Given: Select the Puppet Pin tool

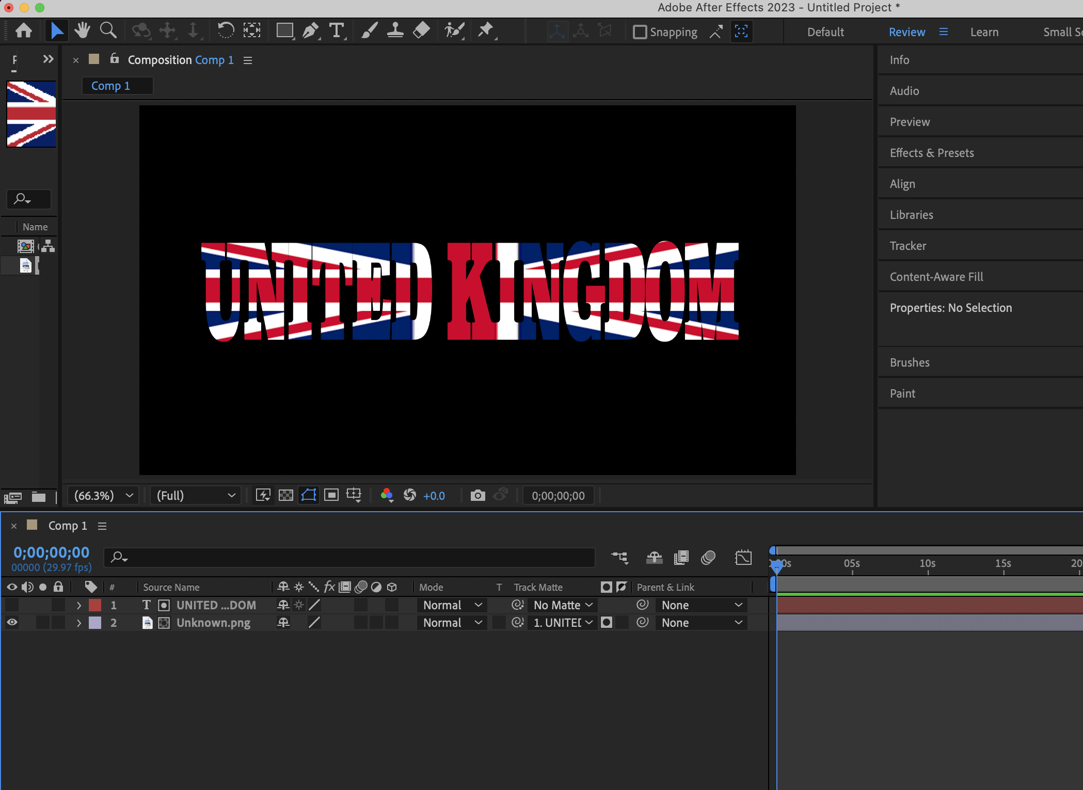Looking at the screenshot, I should point(485,31).
